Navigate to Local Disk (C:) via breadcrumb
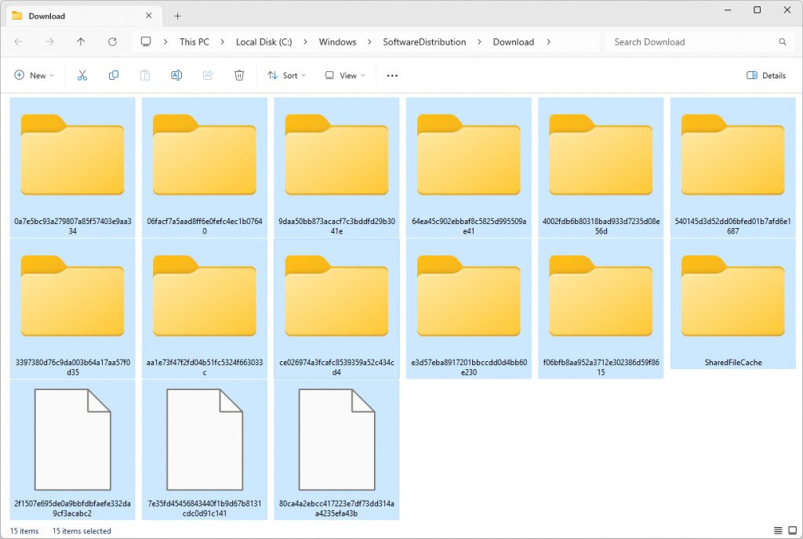This screenshot has height=539, width=803. tap(264, 42)
